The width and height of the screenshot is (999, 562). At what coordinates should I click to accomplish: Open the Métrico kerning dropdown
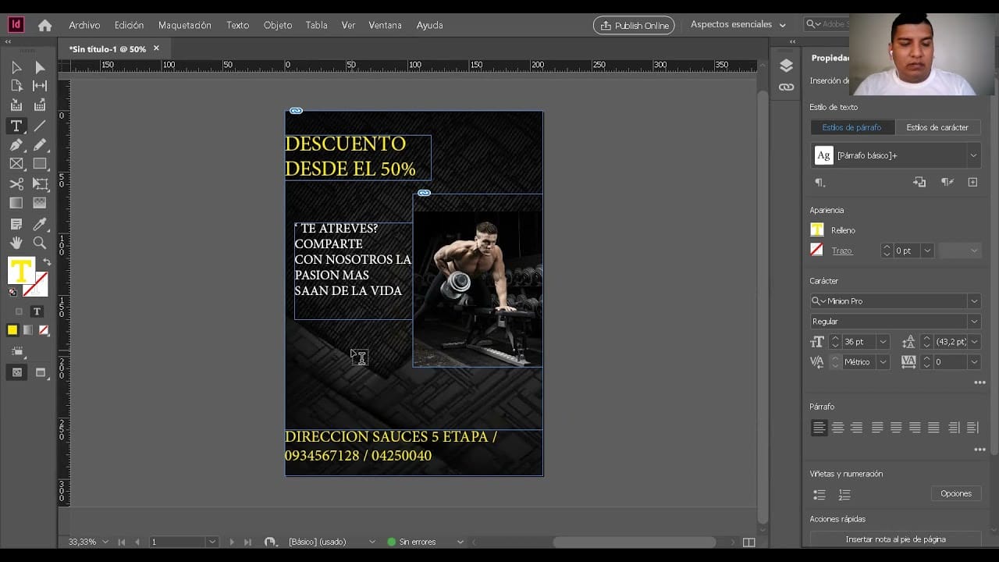pyautogui.click(x=883, y=362)
